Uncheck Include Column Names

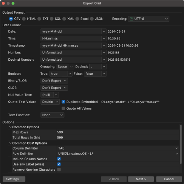59,159
